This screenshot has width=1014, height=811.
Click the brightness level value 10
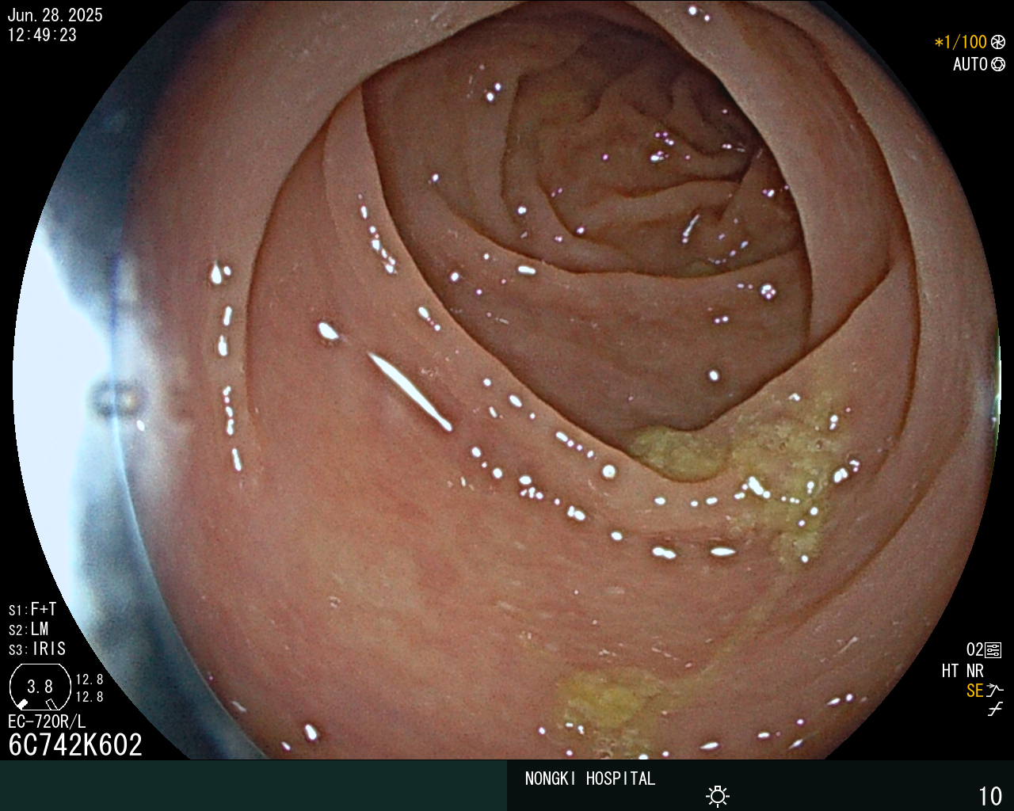(990, 796)
